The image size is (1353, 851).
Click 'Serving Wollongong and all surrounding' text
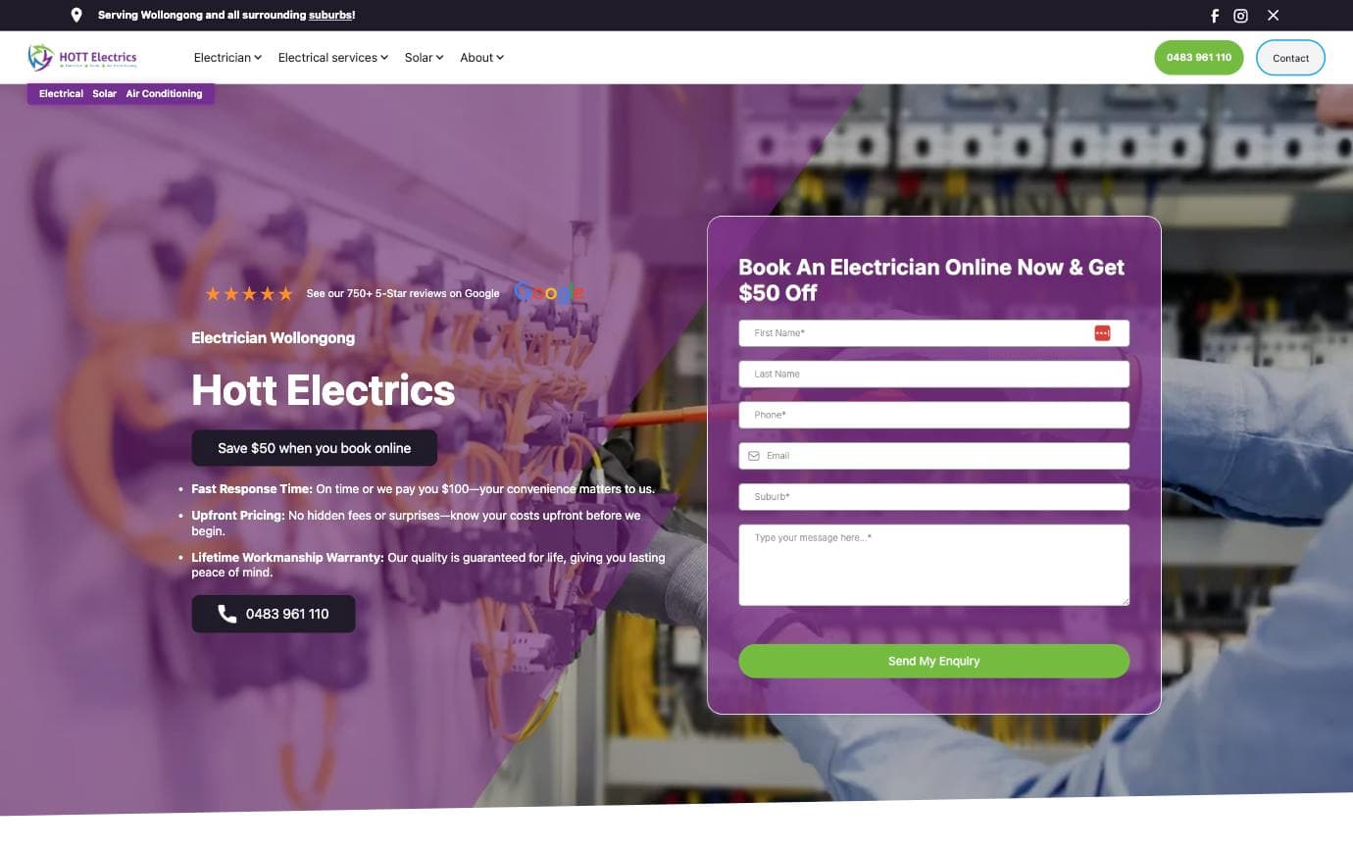[202, 16]
